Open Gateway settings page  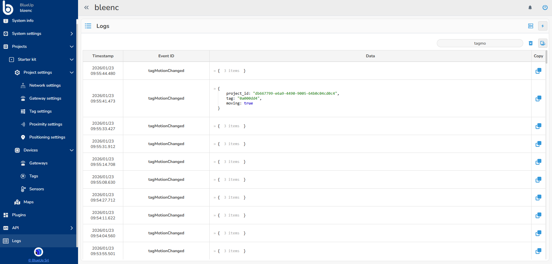tap(45, 98)
